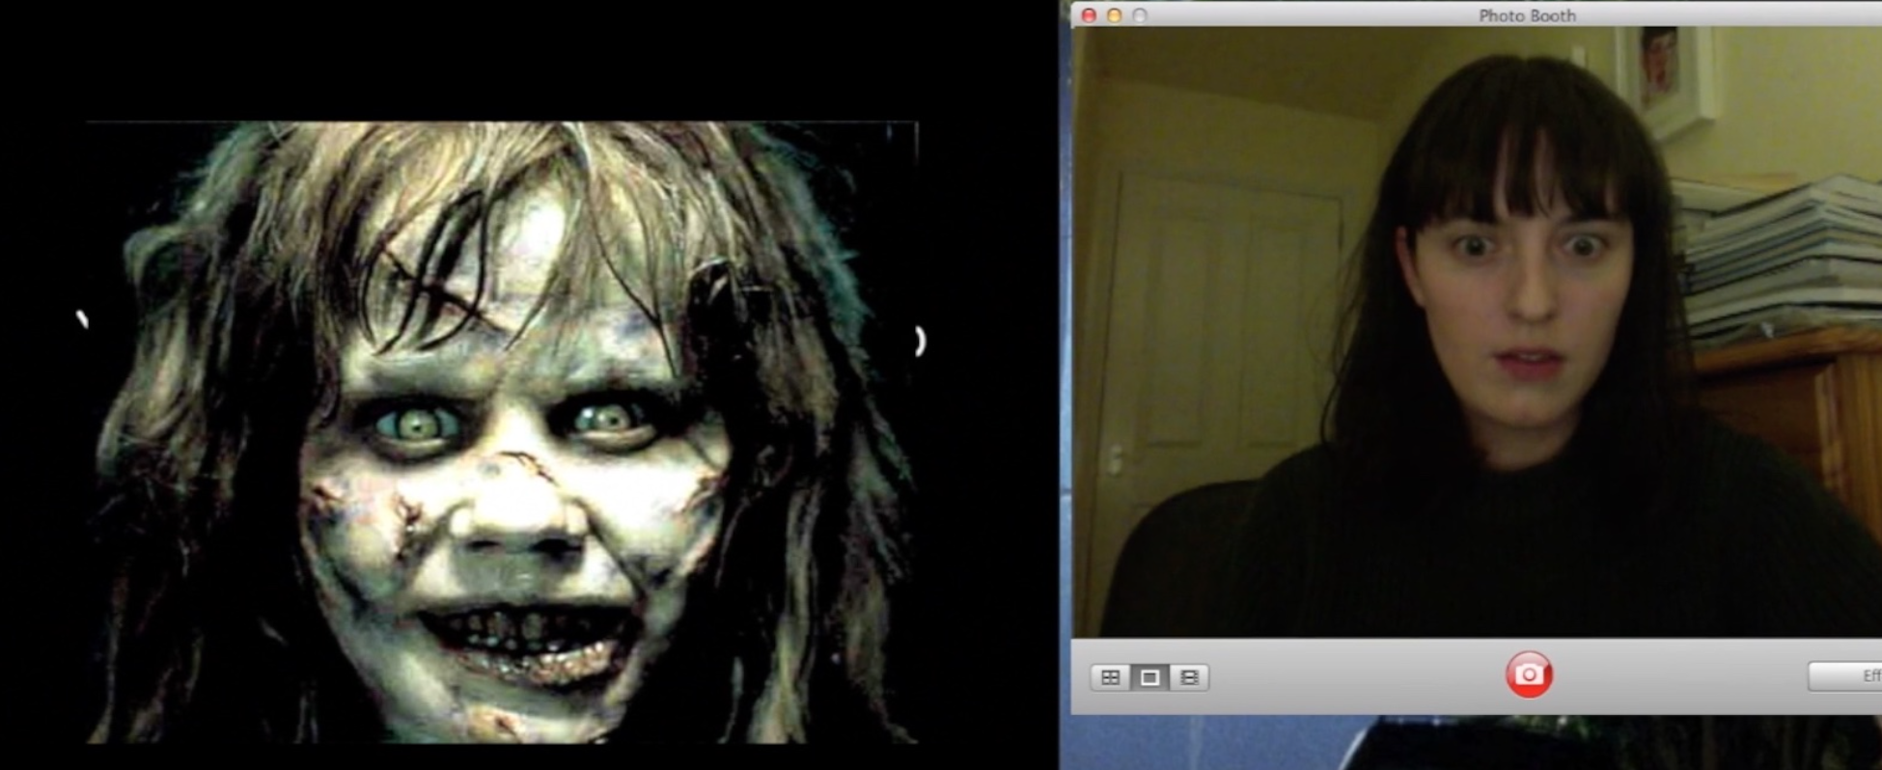Click the white mark left of the scary image

point(82,318)
